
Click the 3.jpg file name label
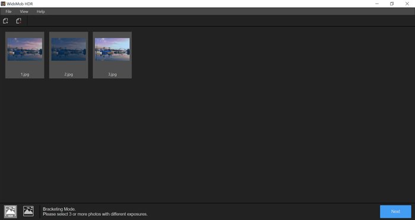click(x=112, y=75)
